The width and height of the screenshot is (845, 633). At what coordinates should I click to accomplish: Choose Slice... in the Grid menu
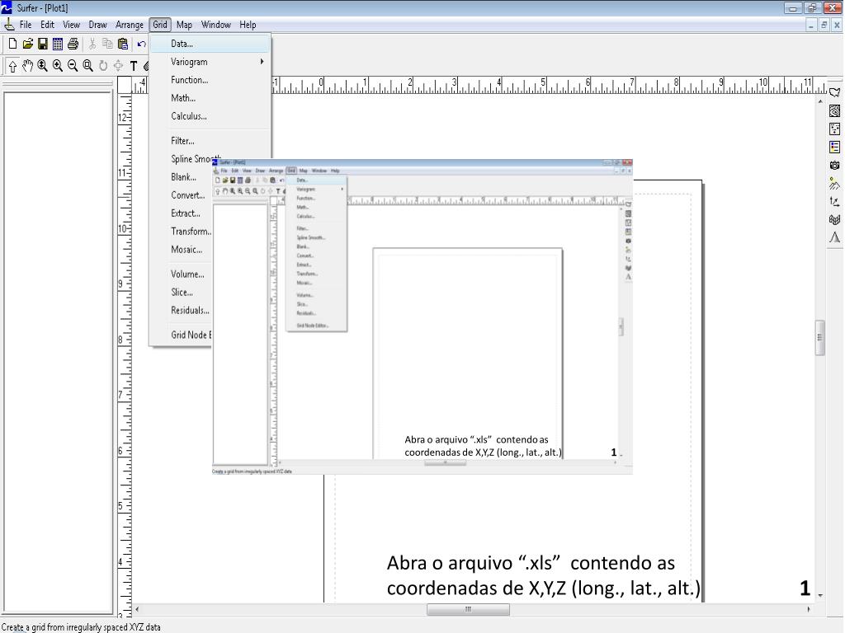pos(182,293)
